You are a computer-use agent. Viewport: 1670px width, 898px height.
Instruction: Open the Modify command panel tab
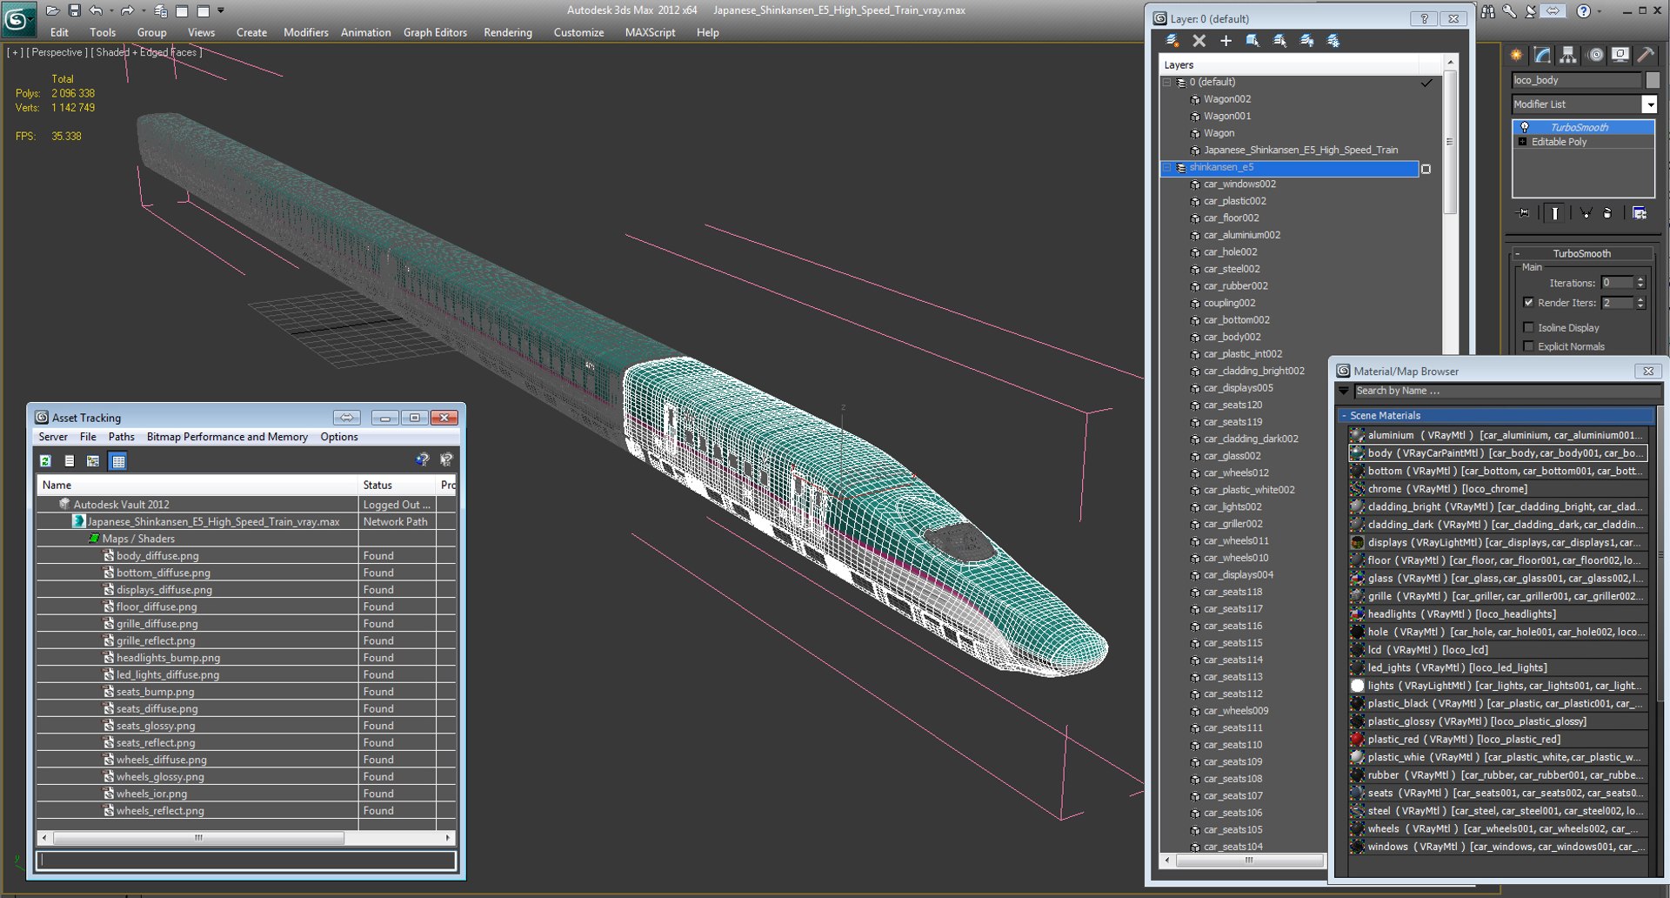click(x=1542, y=55)
